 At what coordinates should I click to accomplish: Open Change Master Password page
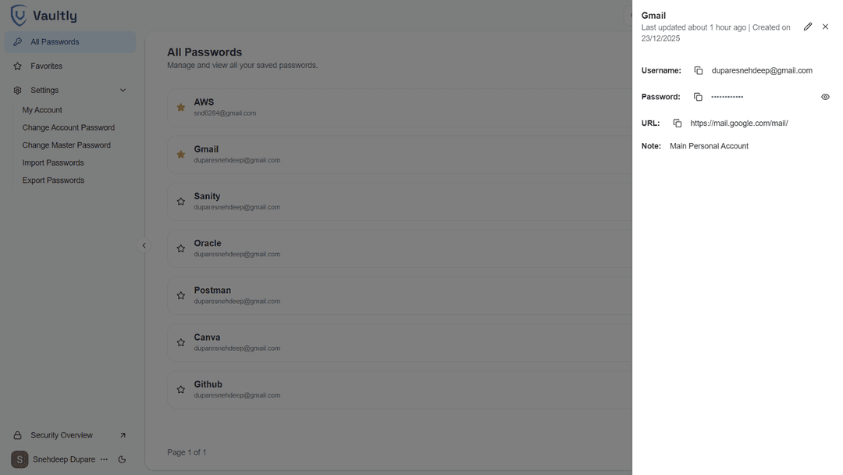[x=66, y=145]
